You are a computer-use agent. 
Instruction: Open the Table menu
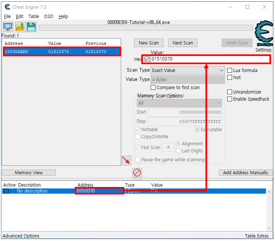click(x=34, y=16)
